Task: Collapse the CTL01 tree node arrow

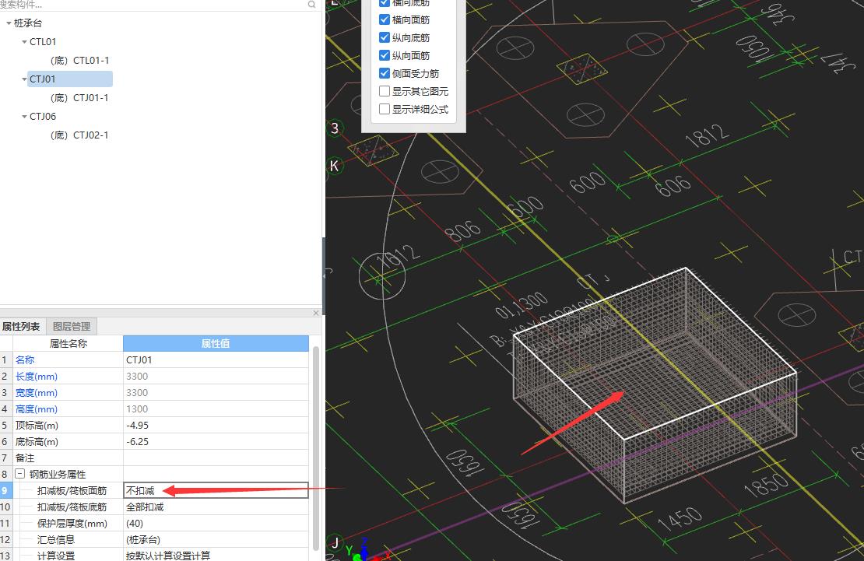Action: 24,42
